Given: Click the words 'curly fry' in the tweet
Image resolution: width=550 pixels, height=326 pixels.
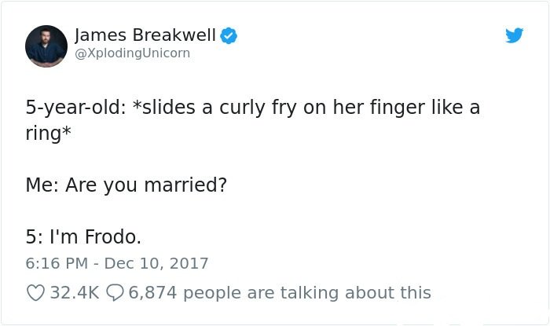Looking at the screenshot, I should [258, 108].
